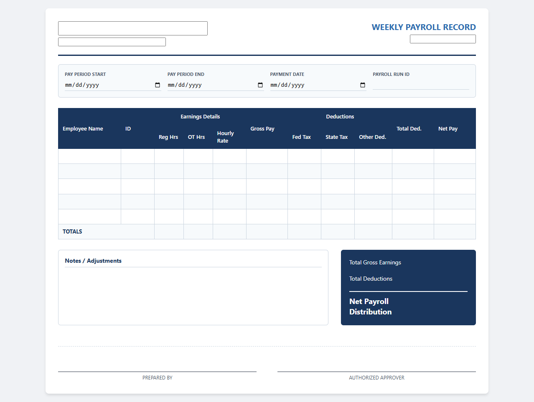Click the smaller field below company name
Screen dimensions: 534x402
(112, 42)
